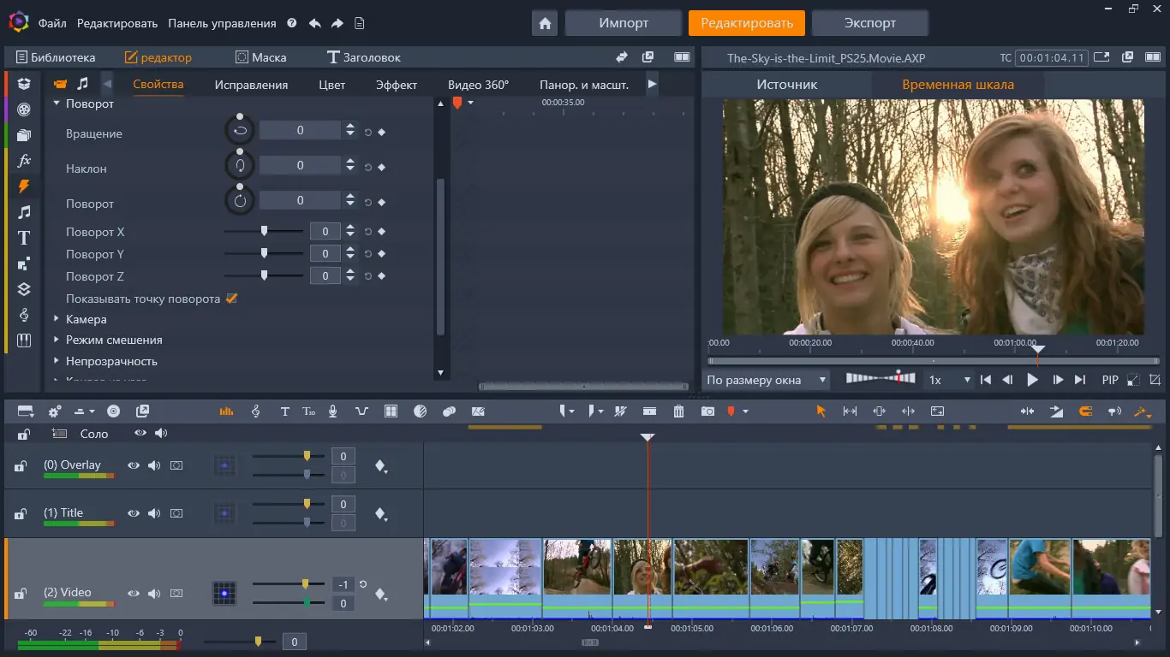1170x657 pixels.
Task: Open the fx effects library in sidebar
Action: pos(24,160)
